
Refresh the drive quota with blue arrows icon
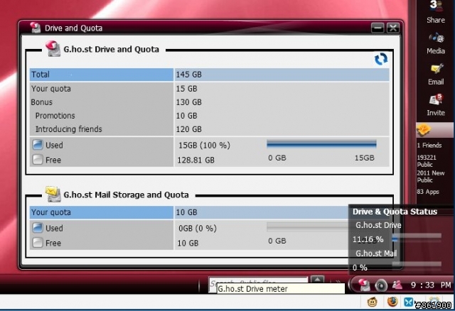click(381, 59)
